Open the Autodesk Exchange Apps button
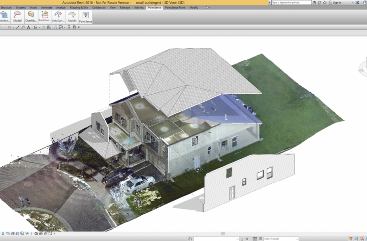Viewport: 367px width, 241px height. point(357,2)
